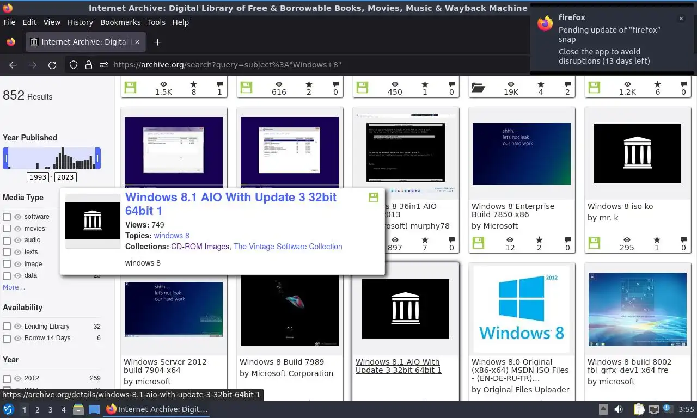
Task: Click the software icon on Windows 8 iso ko card
Action: [594, 243]
